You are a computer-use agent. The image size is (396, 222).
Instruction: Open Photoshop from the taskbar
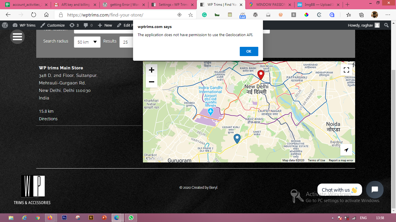(x=64, y=218)
